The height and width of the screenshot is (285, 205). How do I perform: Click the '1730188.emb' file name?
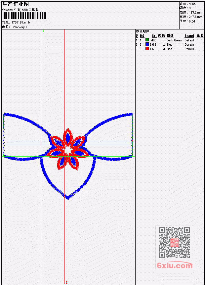pos(20,23)
